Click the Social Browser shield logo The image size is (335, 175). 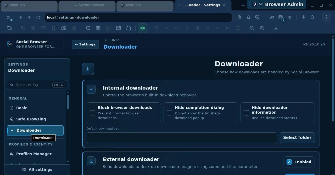point(10,44)
